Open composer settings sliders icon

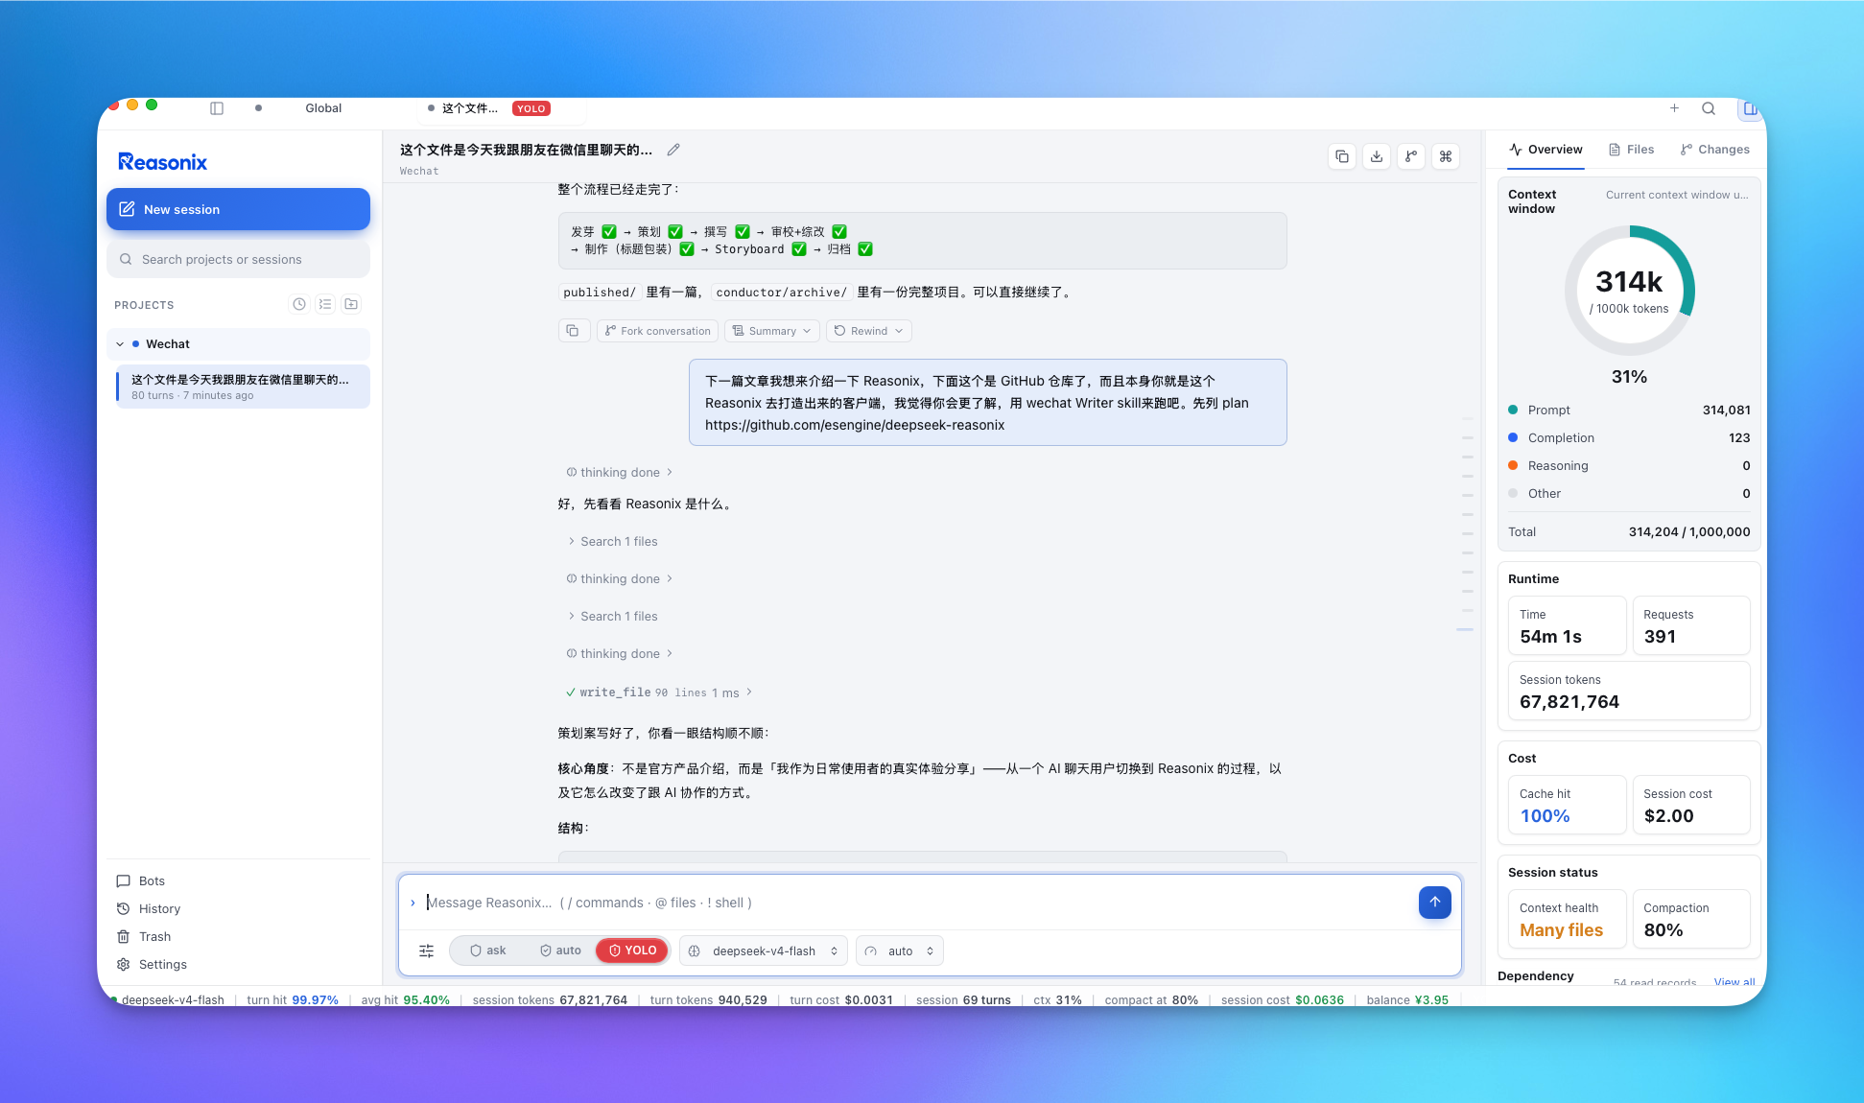(x=426, y=950)
